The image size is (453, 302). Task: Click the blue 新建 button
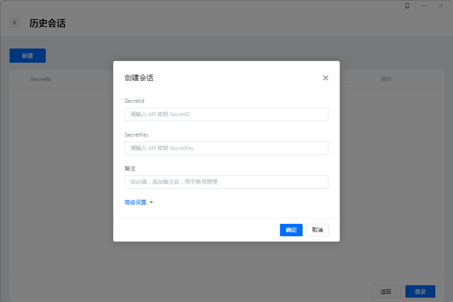27,56
